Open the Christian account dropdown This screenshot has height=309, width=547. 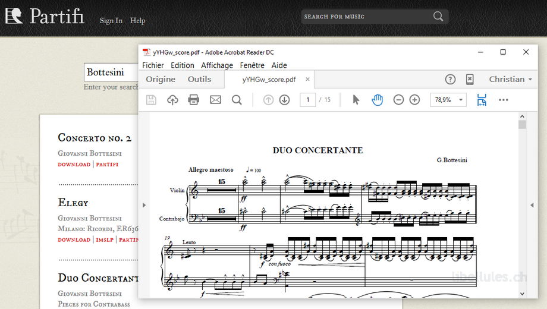[510, 79]
